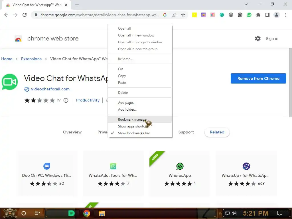Open Duo On PC extension card
The image size is (292, 219).
click(x=47, y=174)
